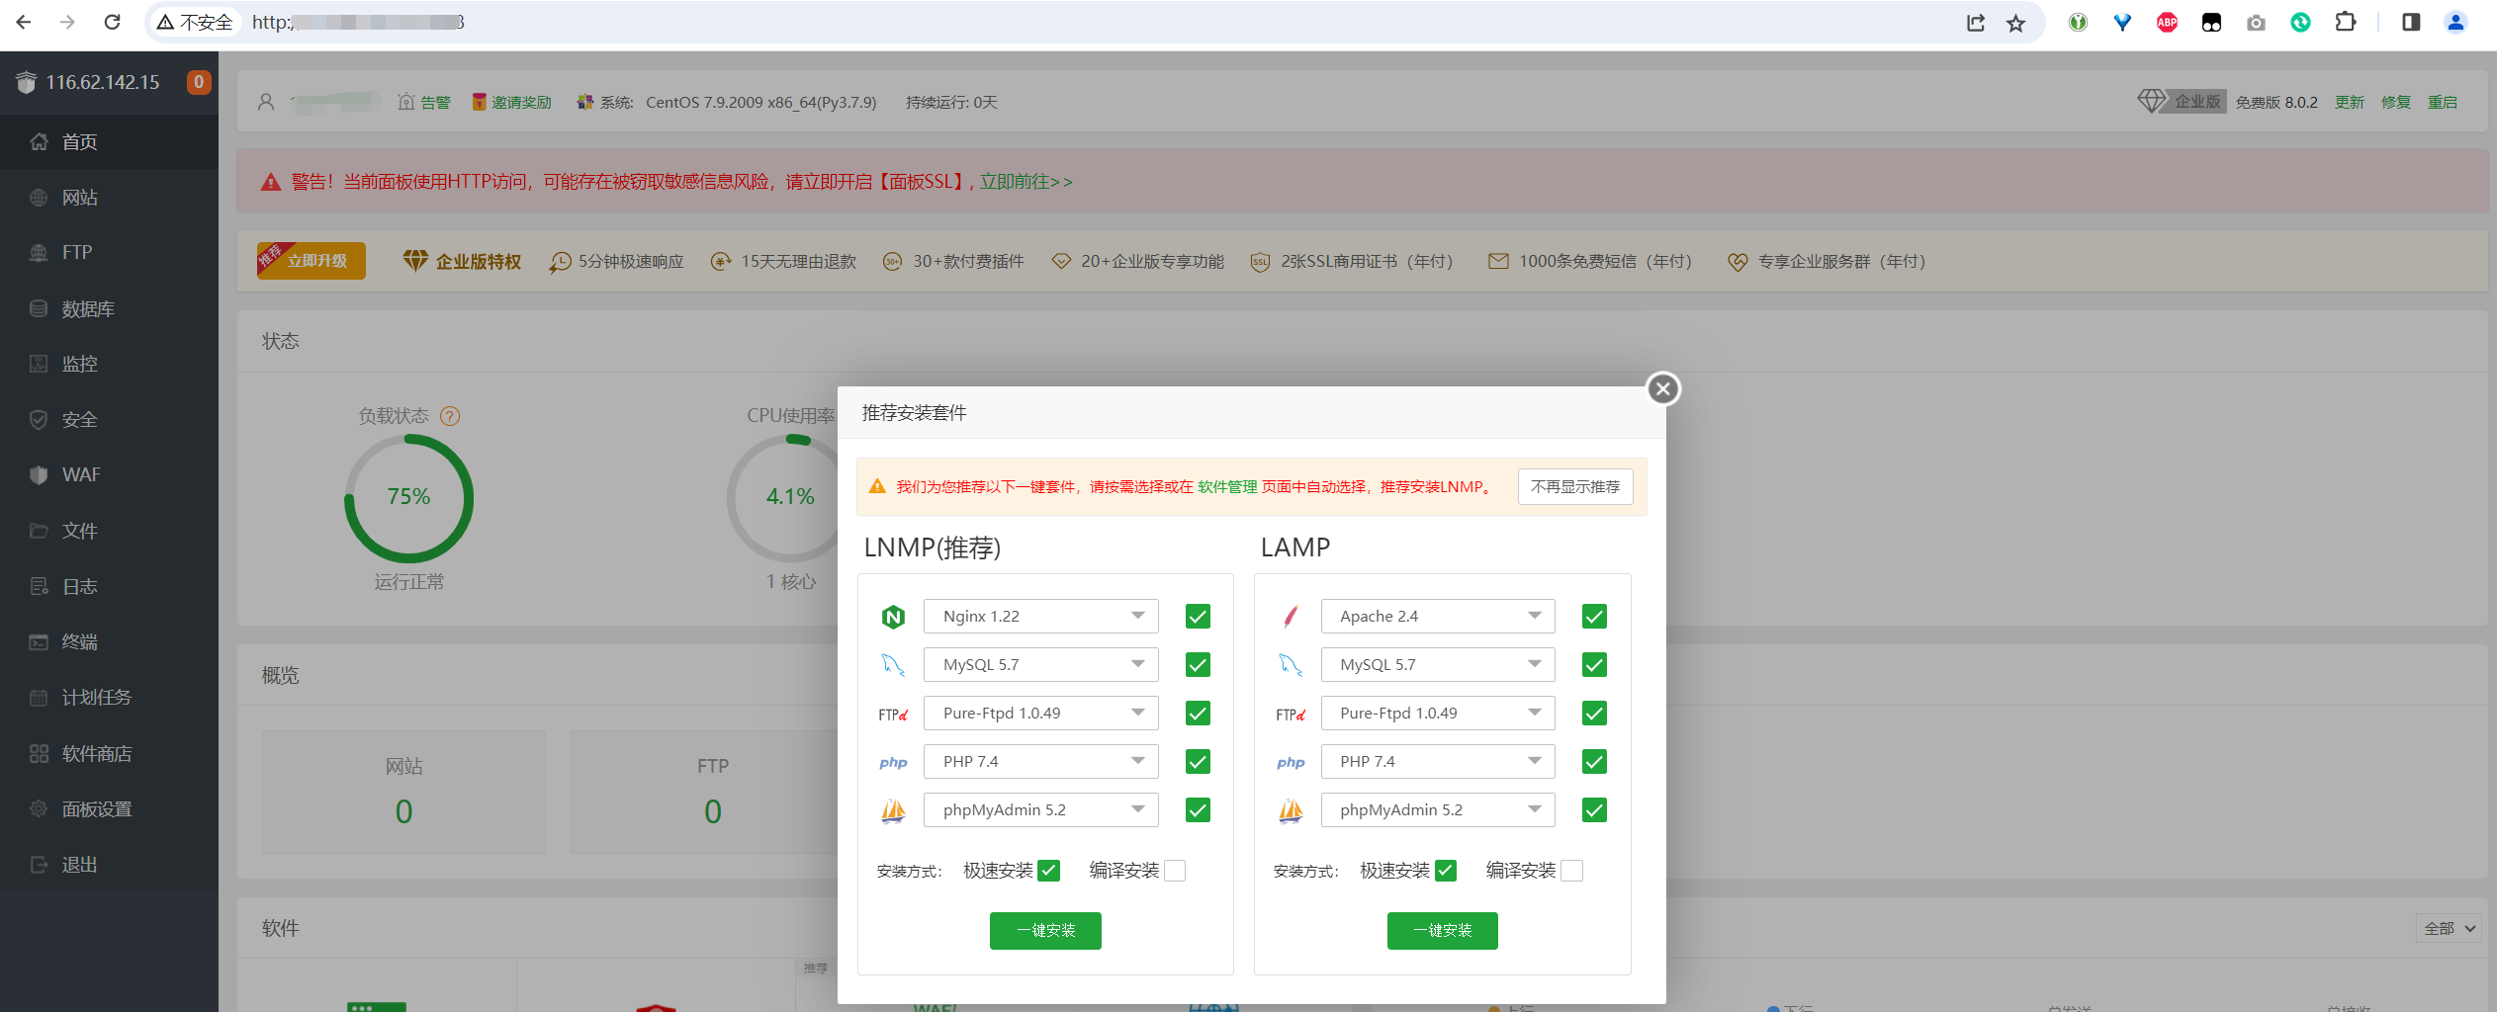2497x1012 pixels.
Task: Click the warning triangle in SSL alert
Action: [271, 182]
